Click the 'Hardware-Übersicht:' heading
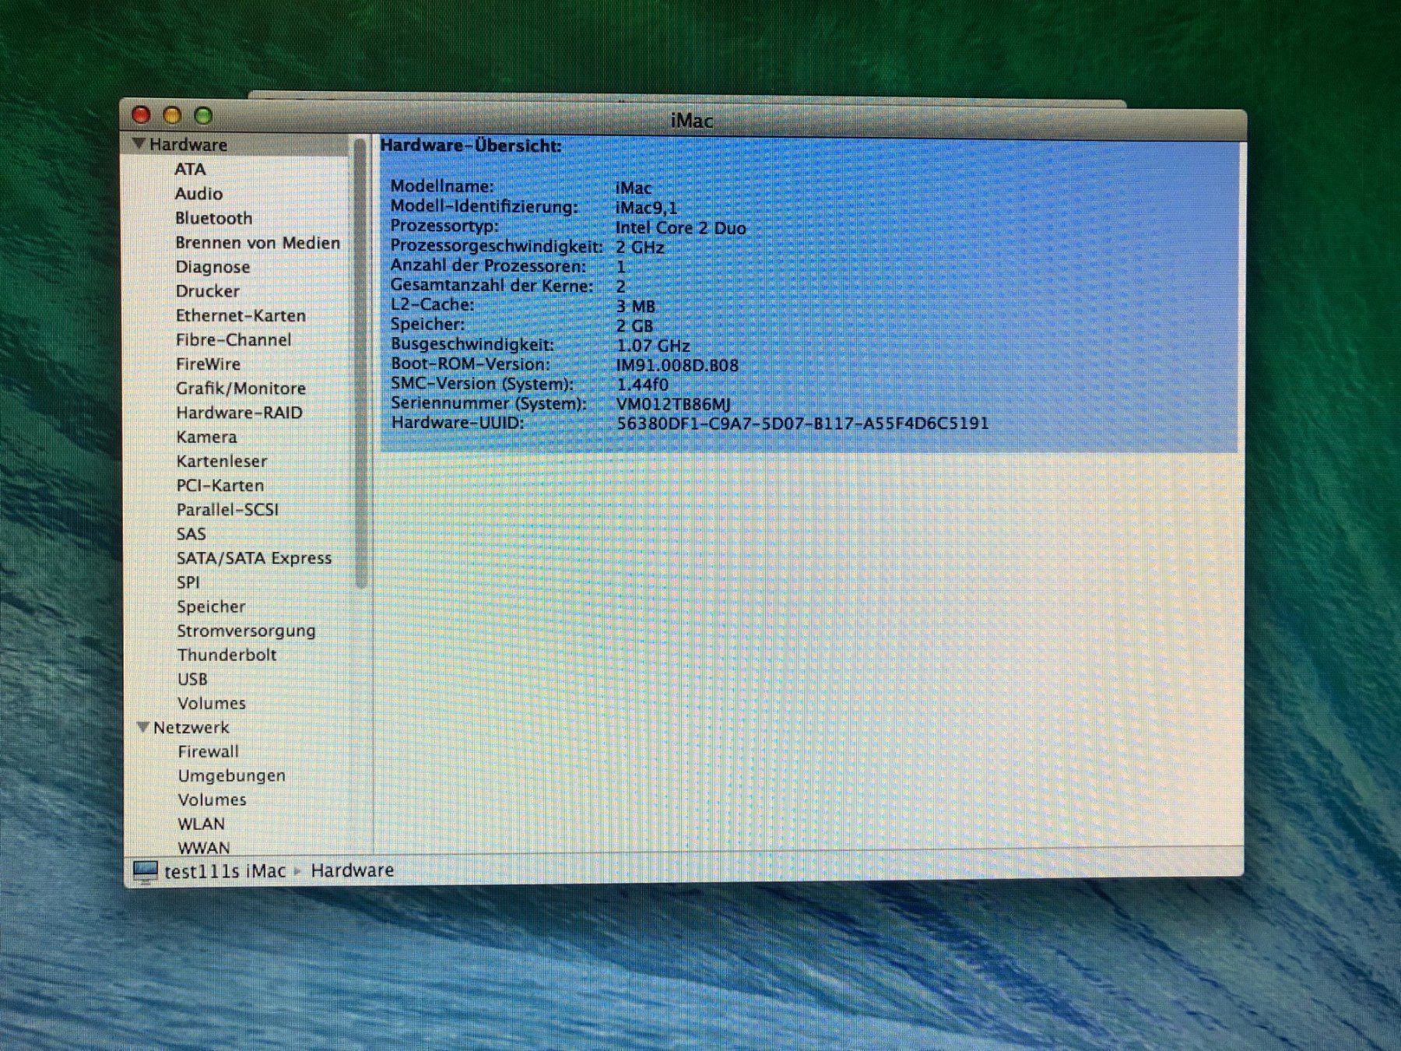This screenshot has width=1401, height=1051. [471, 146]
